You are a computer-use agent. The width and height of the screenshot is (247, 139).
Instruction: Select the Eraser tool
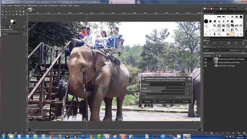click(x=10, y=15)
